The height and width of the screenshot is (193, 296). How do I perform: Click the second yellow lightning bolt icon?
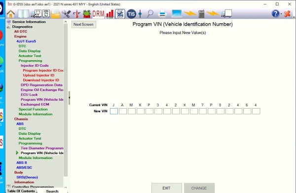point(213,14)
